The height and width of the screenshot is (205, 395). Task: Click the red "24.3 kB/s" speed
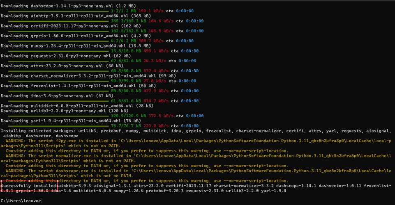(155, 61)
